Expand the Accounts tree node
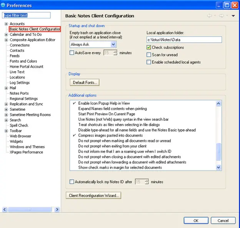Screen dimensions: 240x228 pyautogui.click(x=6, y=24)
